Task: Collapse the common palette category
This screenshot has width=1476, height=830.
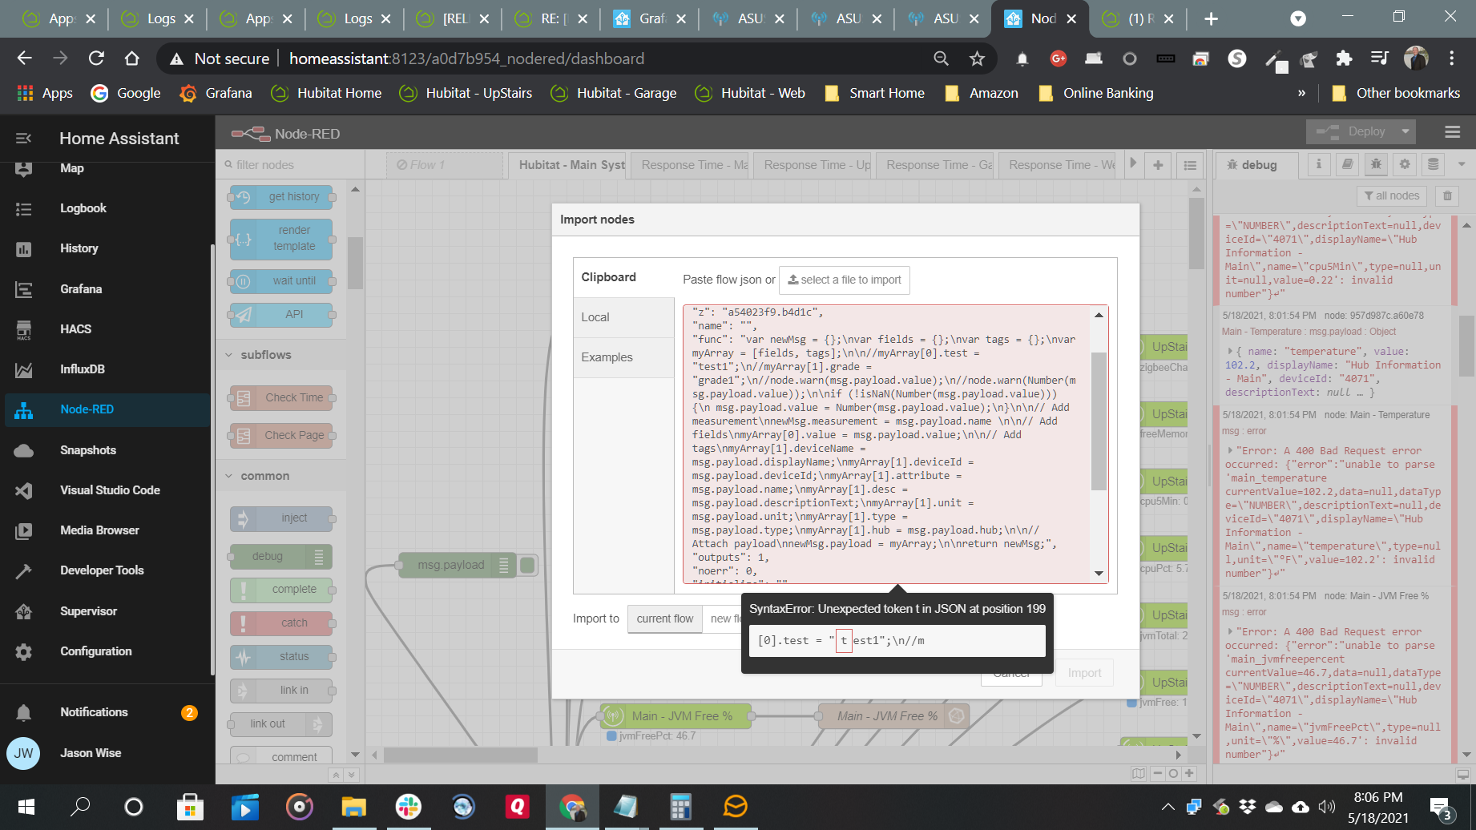Action: 230,476
